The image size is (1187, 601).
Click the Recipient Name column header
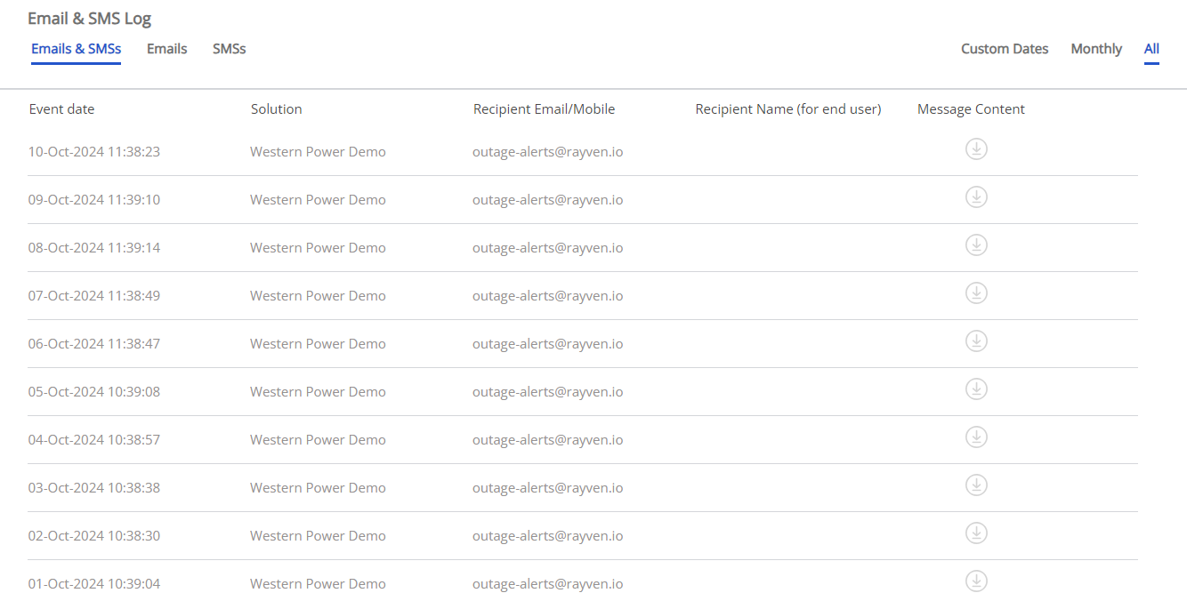click(x=788, y=109)
